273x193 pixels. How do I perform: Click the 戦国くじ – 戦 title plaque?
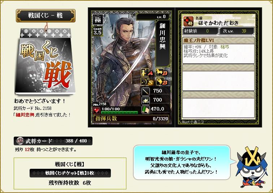click(45, 16)
